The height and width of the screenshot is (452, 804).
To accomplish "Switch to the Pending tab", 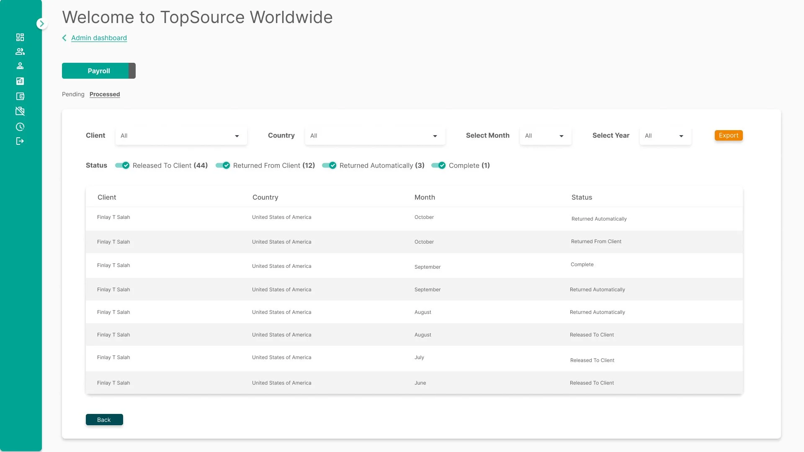I will pyautogui.click(x=73, y=94).
